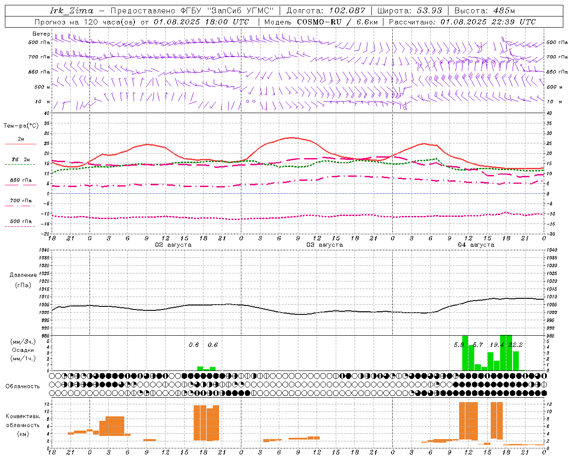Click the 'Тем-ра(°C)' temperature panel label
This screenshot has height=456, width=570.
(x=21, y=126)
